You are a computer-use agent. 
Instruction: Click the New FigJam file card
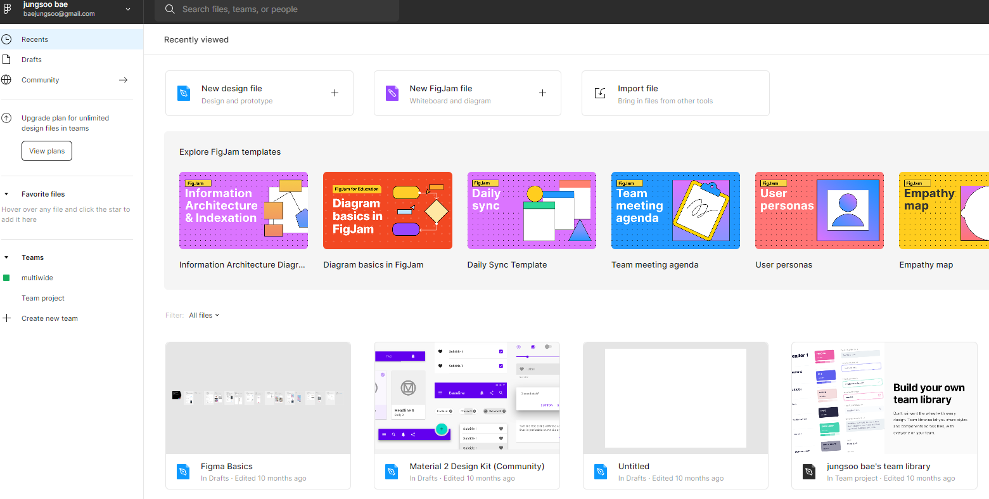pos(468,93)
